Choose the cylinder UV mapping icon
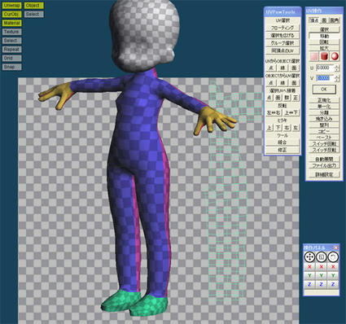 pos(324,57)
